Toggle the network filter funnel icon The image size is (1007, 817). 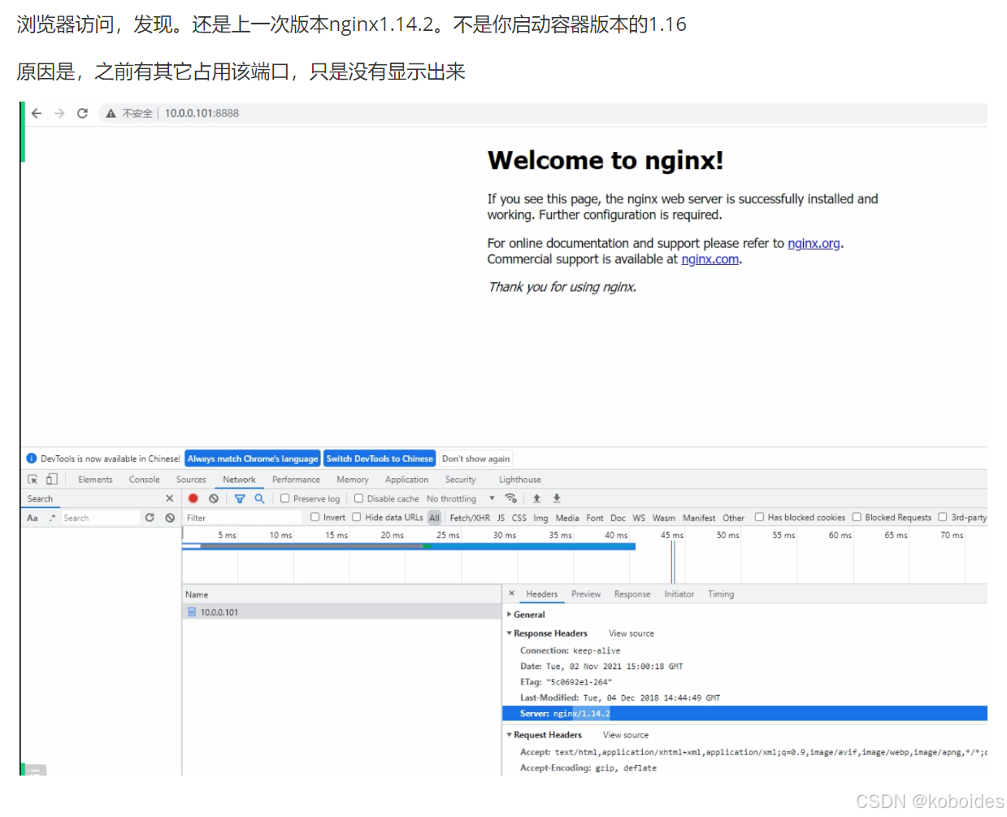point(240,498)
